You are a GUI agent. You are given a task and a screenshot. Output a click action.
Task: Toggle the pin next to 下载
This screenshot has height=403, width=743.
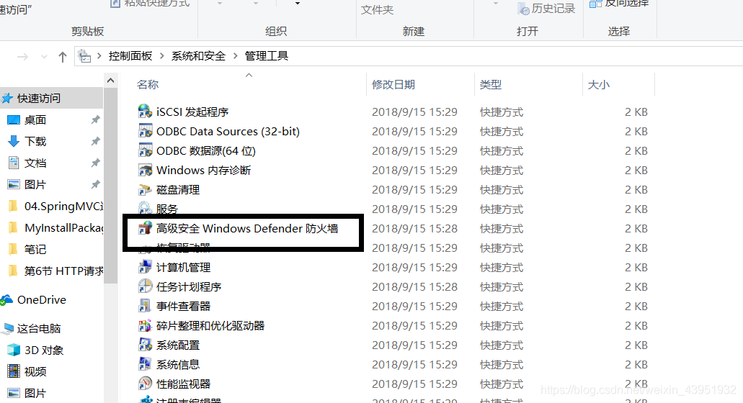tap(96, 141)
